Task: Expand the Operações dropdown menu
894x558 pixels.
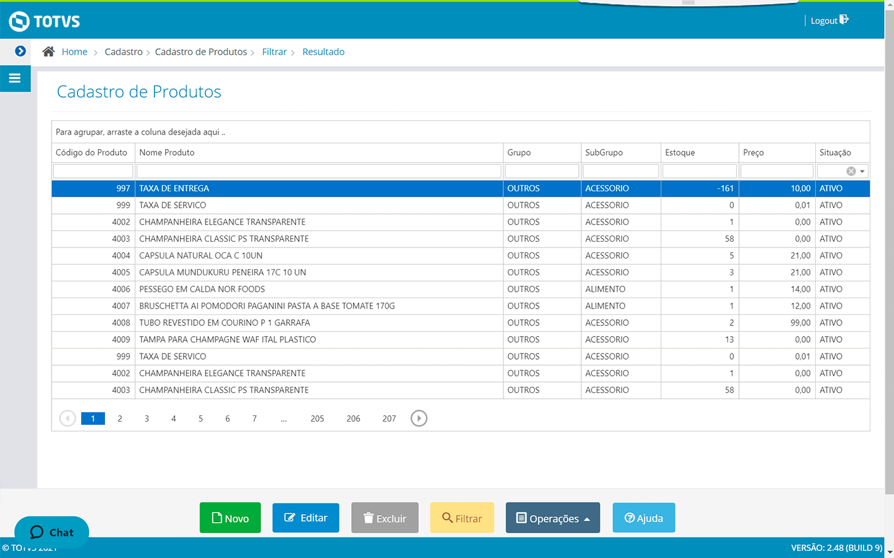Action: tap(553, 518)
